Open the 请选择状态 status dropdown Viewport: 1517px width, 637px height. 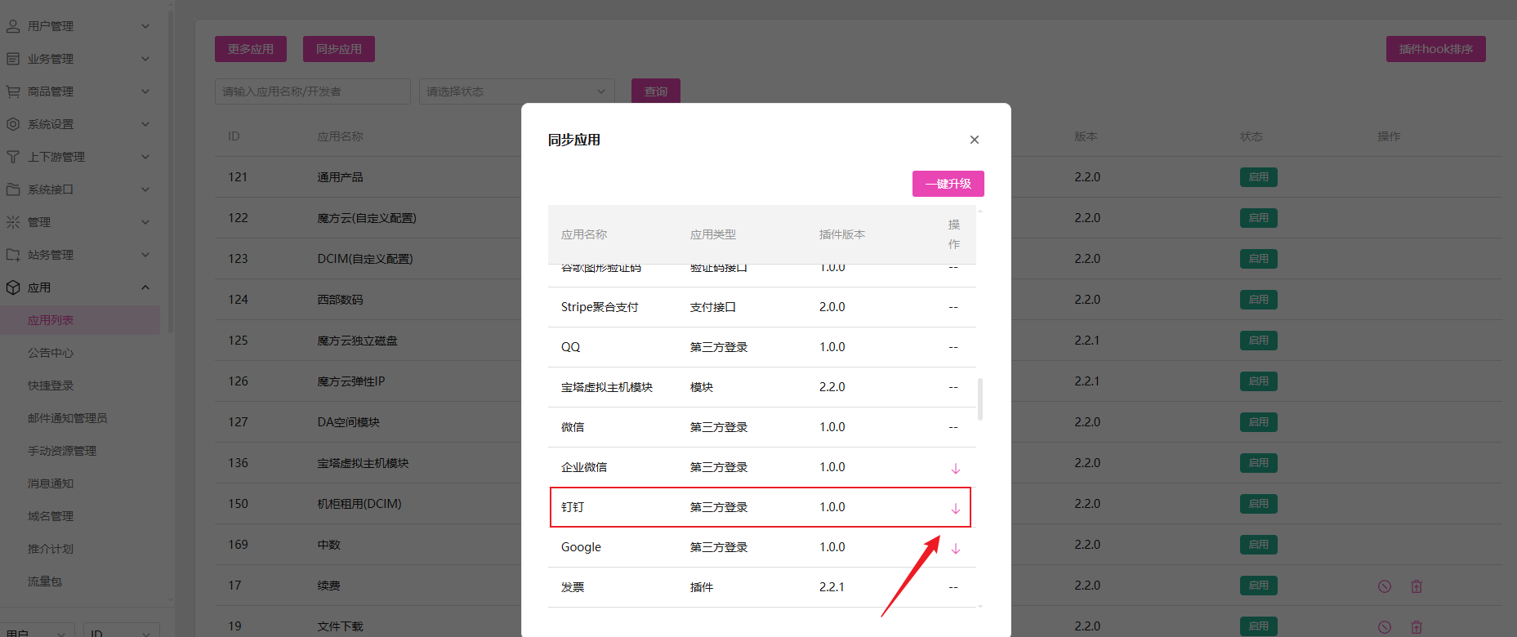[x=516, y=91]
